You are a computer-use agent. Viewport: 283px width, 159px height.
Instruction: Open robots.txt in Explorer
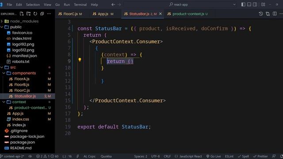[x=21, y=61]
